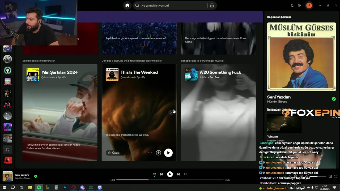Open the user profile avatar E
340x191 pixels.
coord(309,6)
